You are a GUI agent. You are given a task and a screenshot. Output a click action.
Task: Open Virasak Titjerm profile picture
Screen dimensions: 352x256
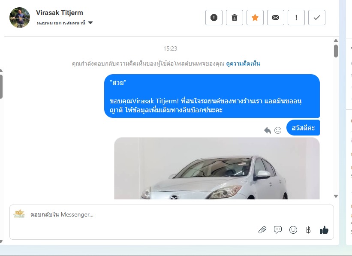(x=20, y=18)
